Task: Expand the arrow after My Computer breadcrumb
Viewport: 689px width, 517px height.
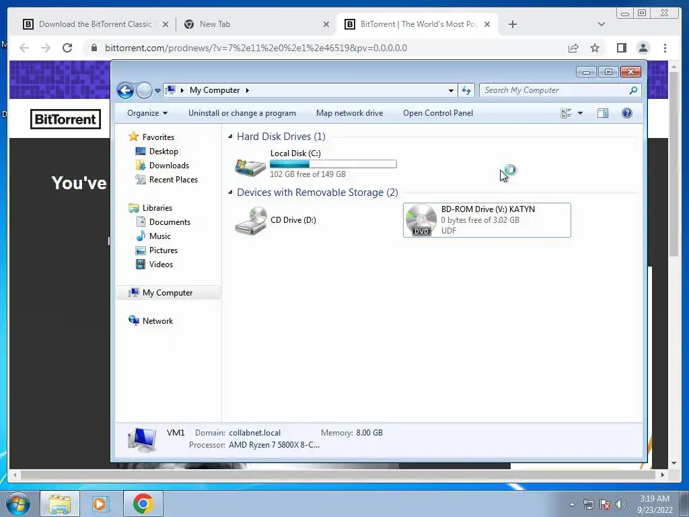Action: click(248, 90)
